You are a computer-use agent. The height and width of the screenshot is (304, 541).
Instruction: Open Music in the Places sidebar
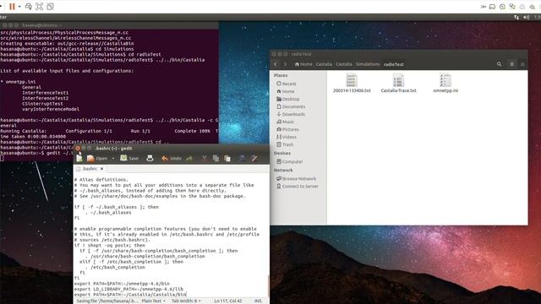pos(286,122)
